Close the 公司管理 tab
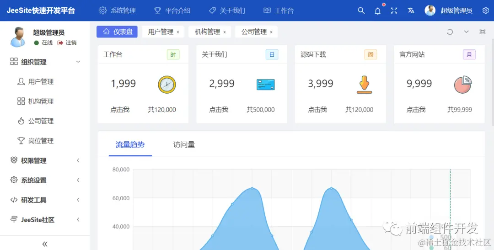Viewport: 494px width, 250px height. (271, 32)
